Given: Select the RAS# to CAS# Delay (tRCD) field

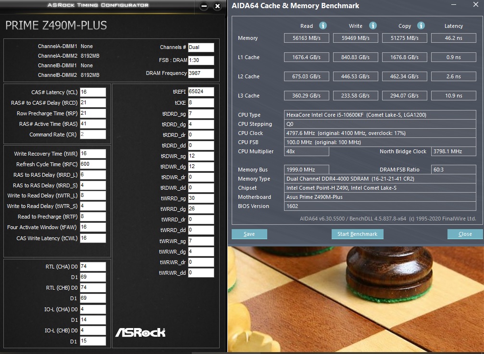Looking at the screenshot, I should pyautogui.click(x=93, y=103).
